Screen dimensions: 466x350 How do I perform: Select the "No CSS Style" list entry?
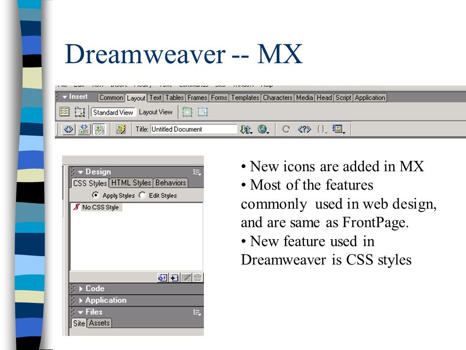pos(97,207)
